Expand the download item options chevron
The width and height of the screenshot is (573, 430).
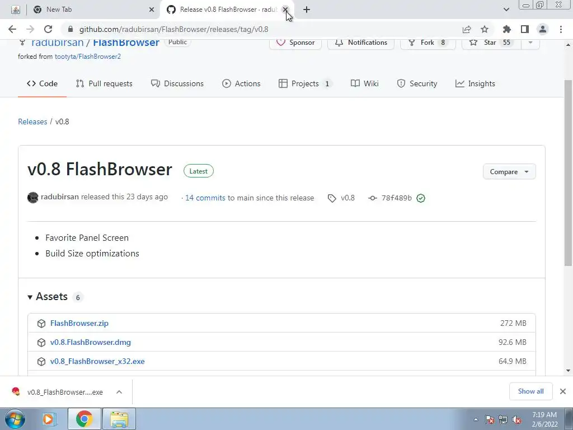coord(119,392)
